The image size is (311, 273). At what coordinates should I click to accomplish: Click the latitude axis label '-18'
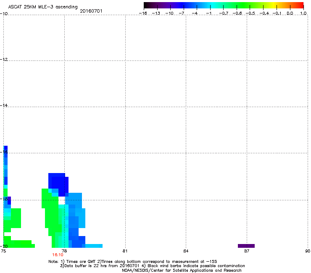[x=4, y=199]
